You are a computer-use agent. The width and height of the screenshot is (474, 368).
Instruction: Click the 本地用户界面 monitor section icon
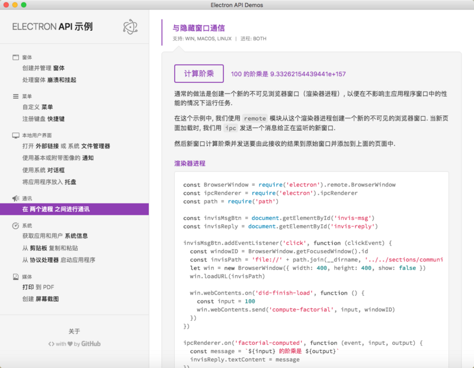[16, 135]
